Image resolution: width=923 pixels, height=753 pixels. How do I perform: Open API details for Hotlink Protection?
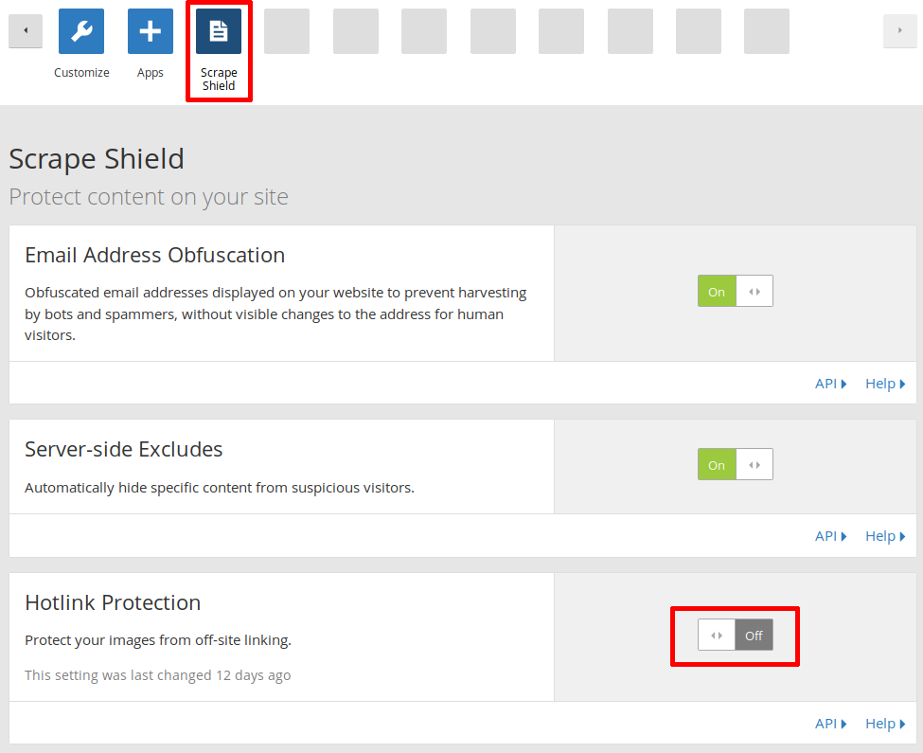click(830, 724)
